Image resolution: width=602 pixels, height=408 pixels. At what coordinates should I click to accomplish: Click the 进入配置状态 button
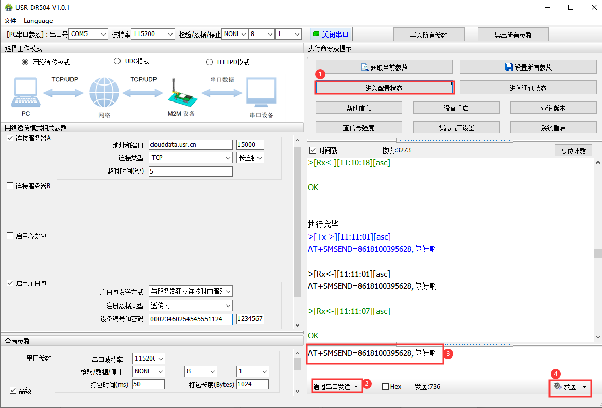pos(384,88)
